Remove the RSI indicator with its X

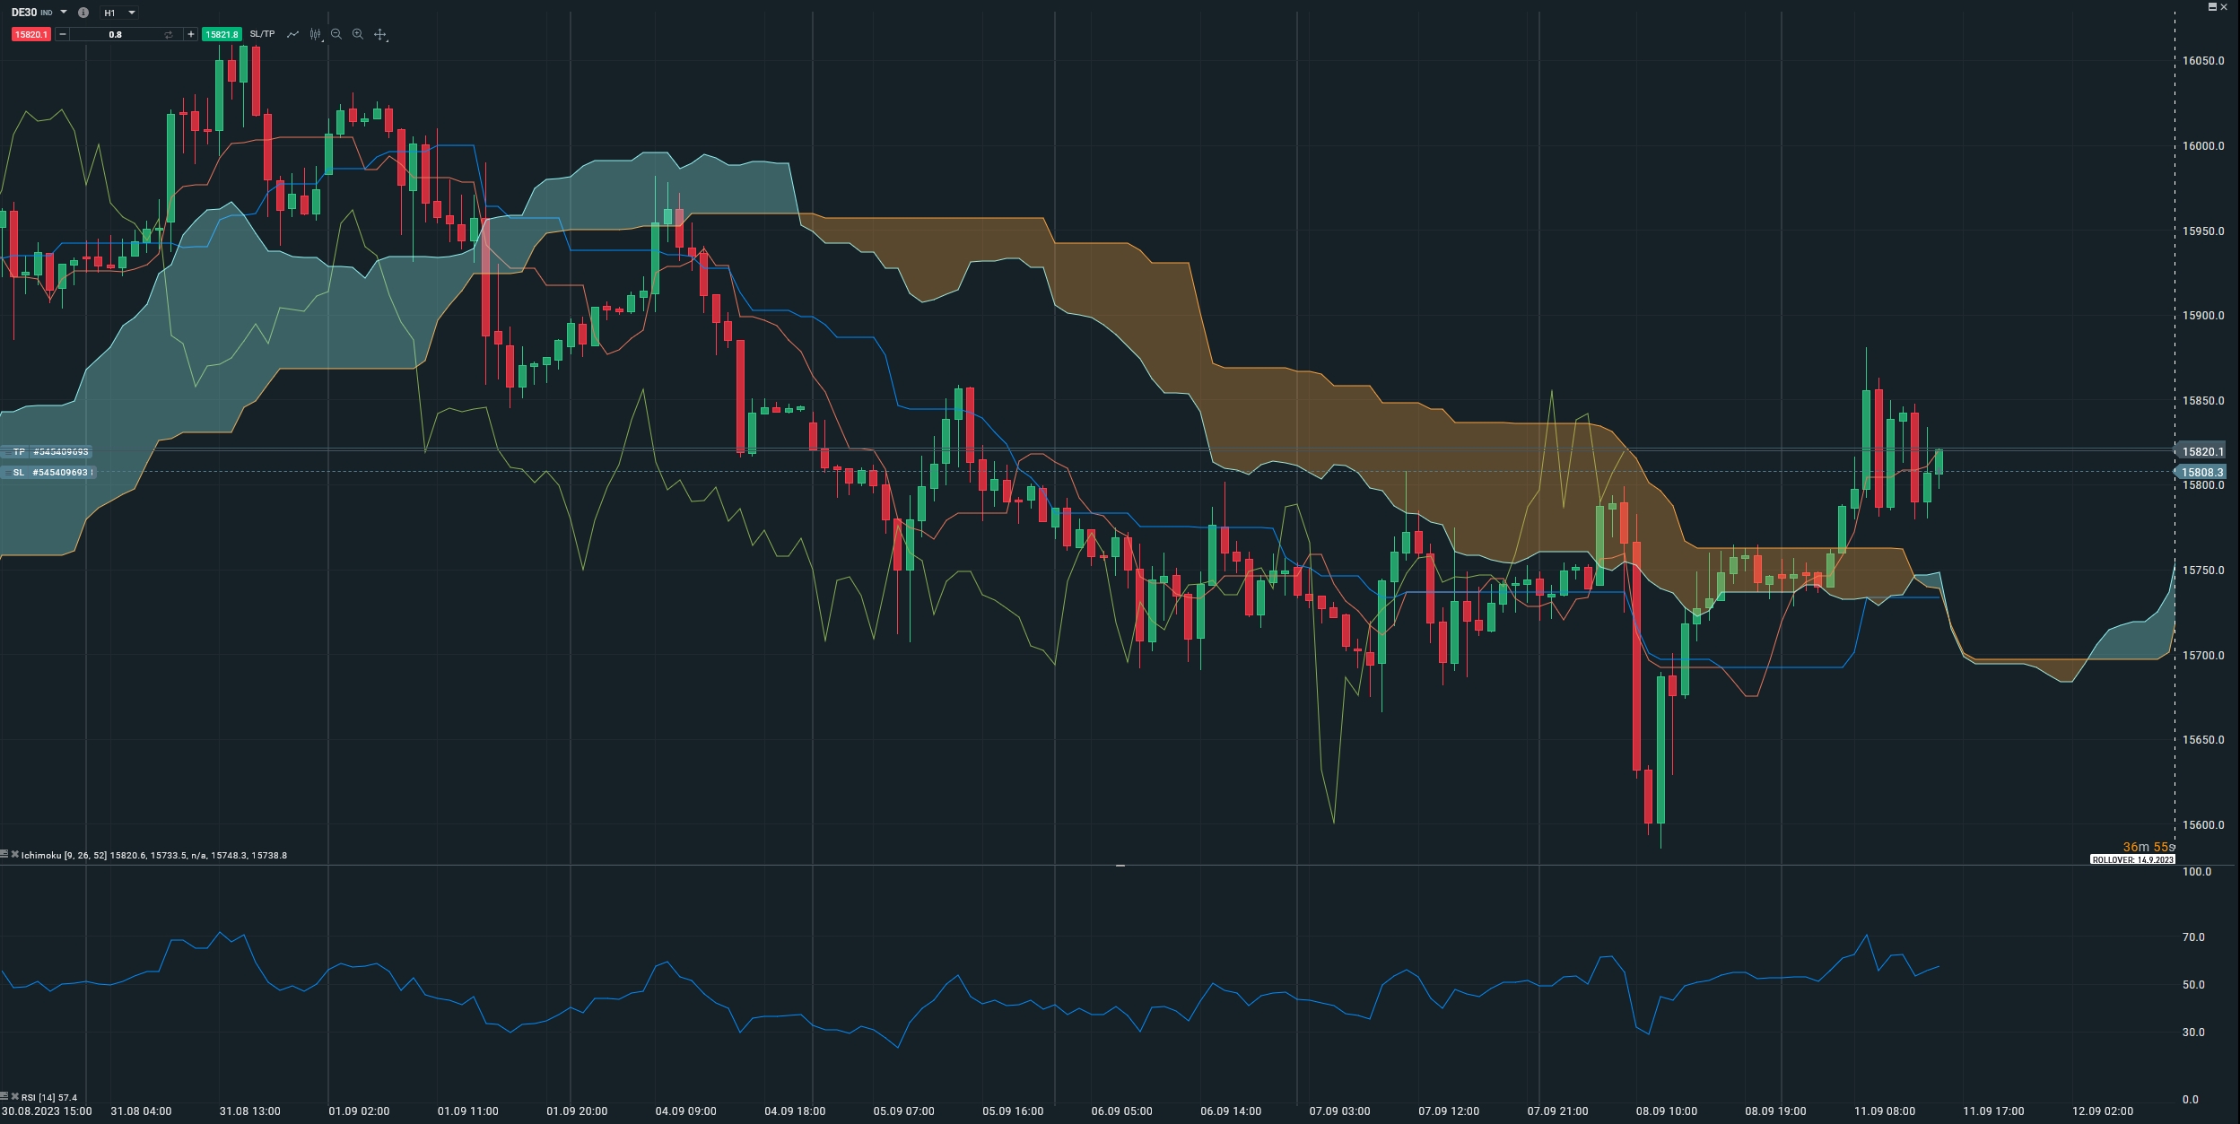click(x=15, y=1097)
